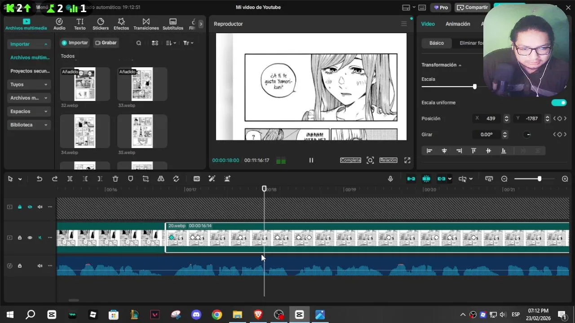Open the Audio media tab
Screen dimensions: 575x323
[x=59, y=24]
